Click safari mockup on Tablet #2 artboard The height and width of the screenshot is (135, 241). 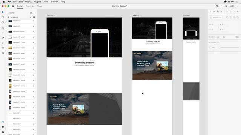152,66
